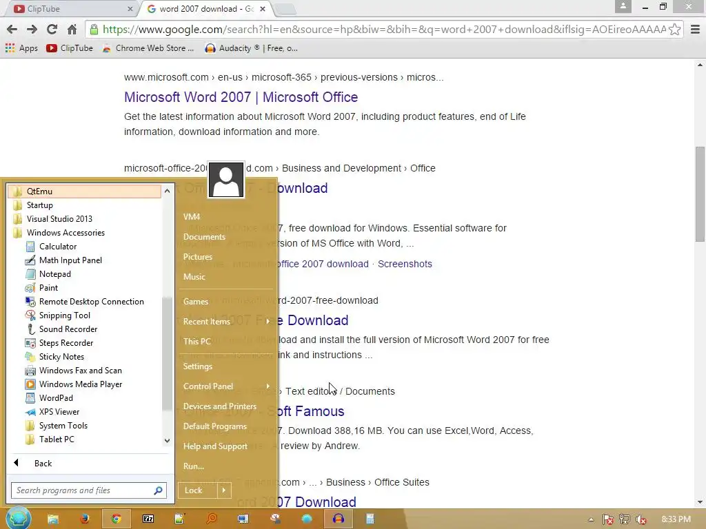This screenshot has width=706, height=529.
Task: Click the user account picture
Action: pyautogui.click(x=226, y=180)
